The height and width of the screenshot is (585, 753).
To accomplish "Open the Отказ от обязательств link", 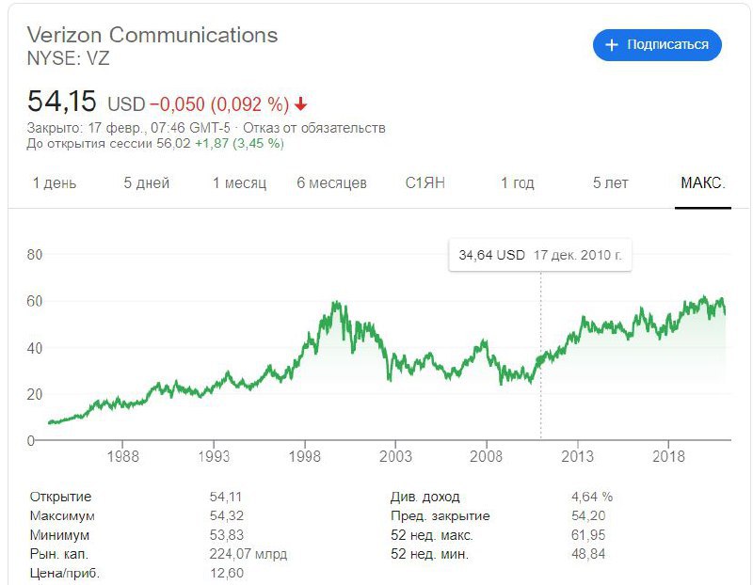I will click(x=314, y=128).
